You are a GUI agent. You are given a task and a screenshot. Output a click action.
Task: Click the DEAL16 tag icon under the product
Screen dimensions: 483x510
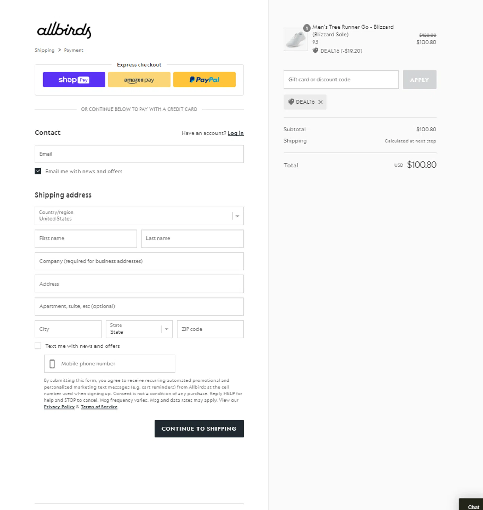click(315, 51)
